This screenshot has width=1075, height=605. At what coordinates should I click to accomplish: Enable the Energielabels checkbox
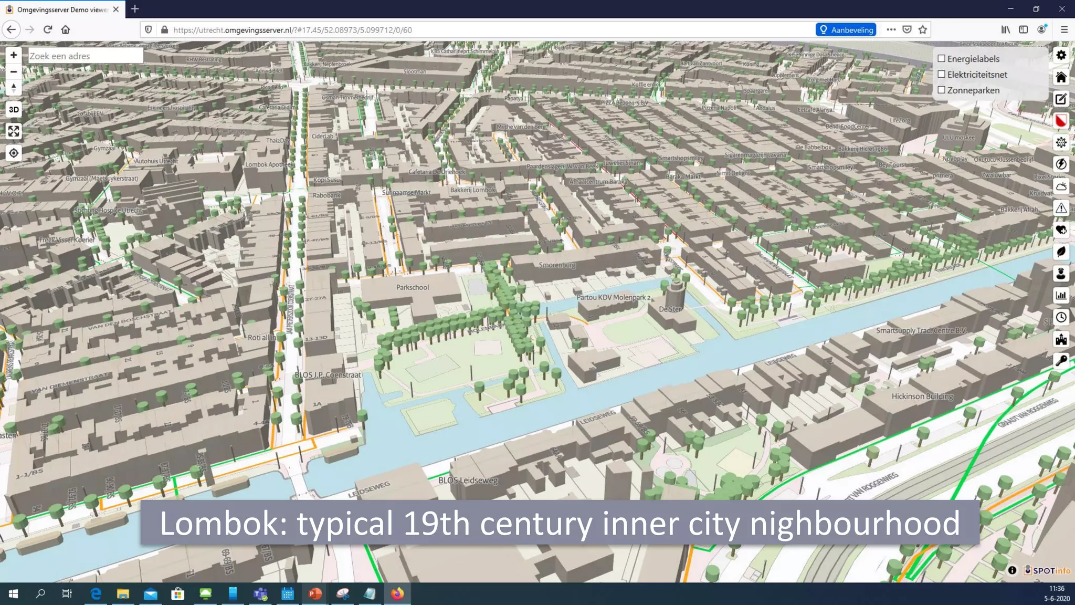click(942, 59)
